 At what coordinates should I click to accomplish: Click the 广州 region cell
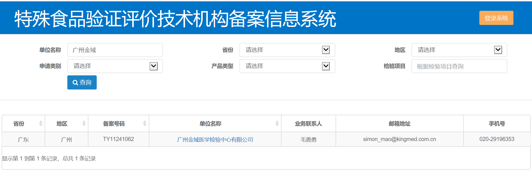[66, 139]
